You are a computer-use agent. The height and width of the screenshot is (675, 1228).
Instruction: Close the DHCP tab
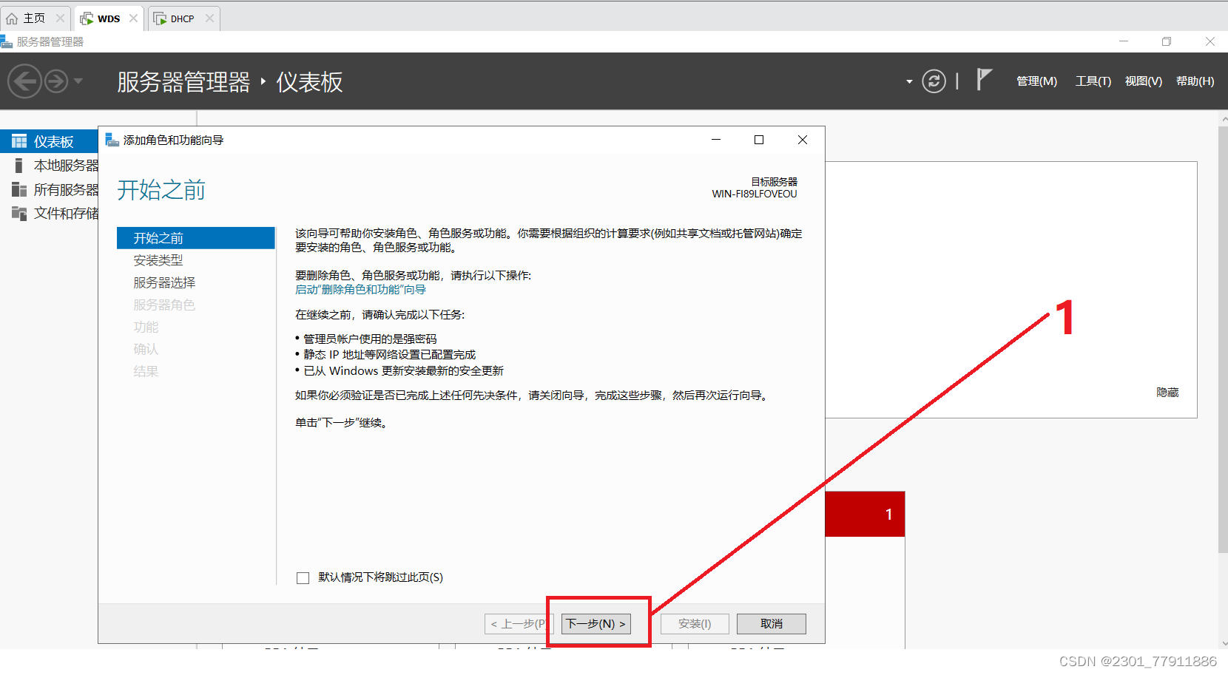(x=210, y=18)
